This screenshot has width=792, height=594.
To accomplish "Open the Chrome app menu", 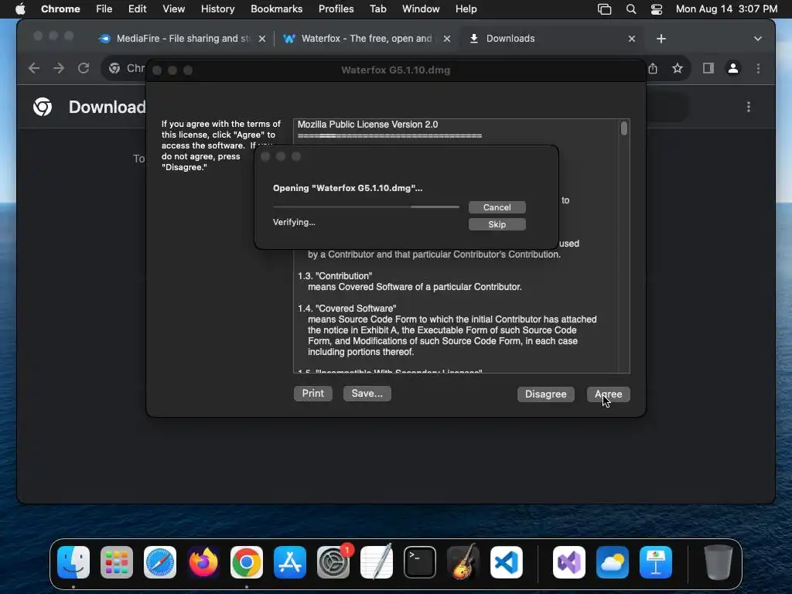I will coord(60,9).
